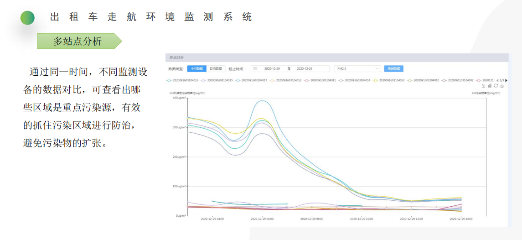Click legend page indicator 1/3

(x=501, y=80)
